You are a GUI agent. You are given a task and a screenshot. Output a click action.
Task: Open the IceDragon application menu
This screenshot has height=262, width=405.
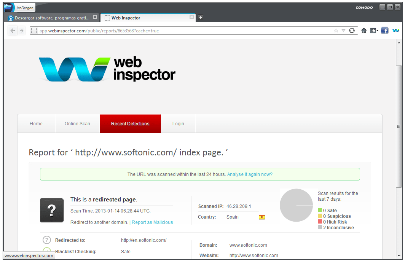20,8
